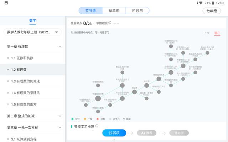Open section 3.1 从算式到方程
This screenshot has height=142, width=228.
[32, 139]
